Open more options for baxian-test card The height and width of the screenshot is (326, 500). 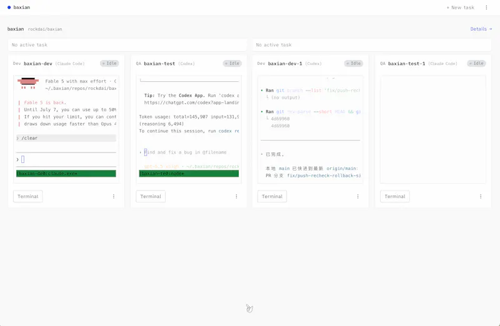(x=236, y=196)
